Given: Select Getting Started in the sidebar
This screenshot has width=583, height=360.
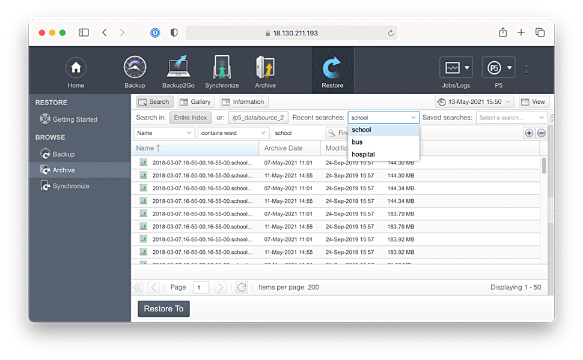Looking at the screenshot, I should [x=75, y=119].
